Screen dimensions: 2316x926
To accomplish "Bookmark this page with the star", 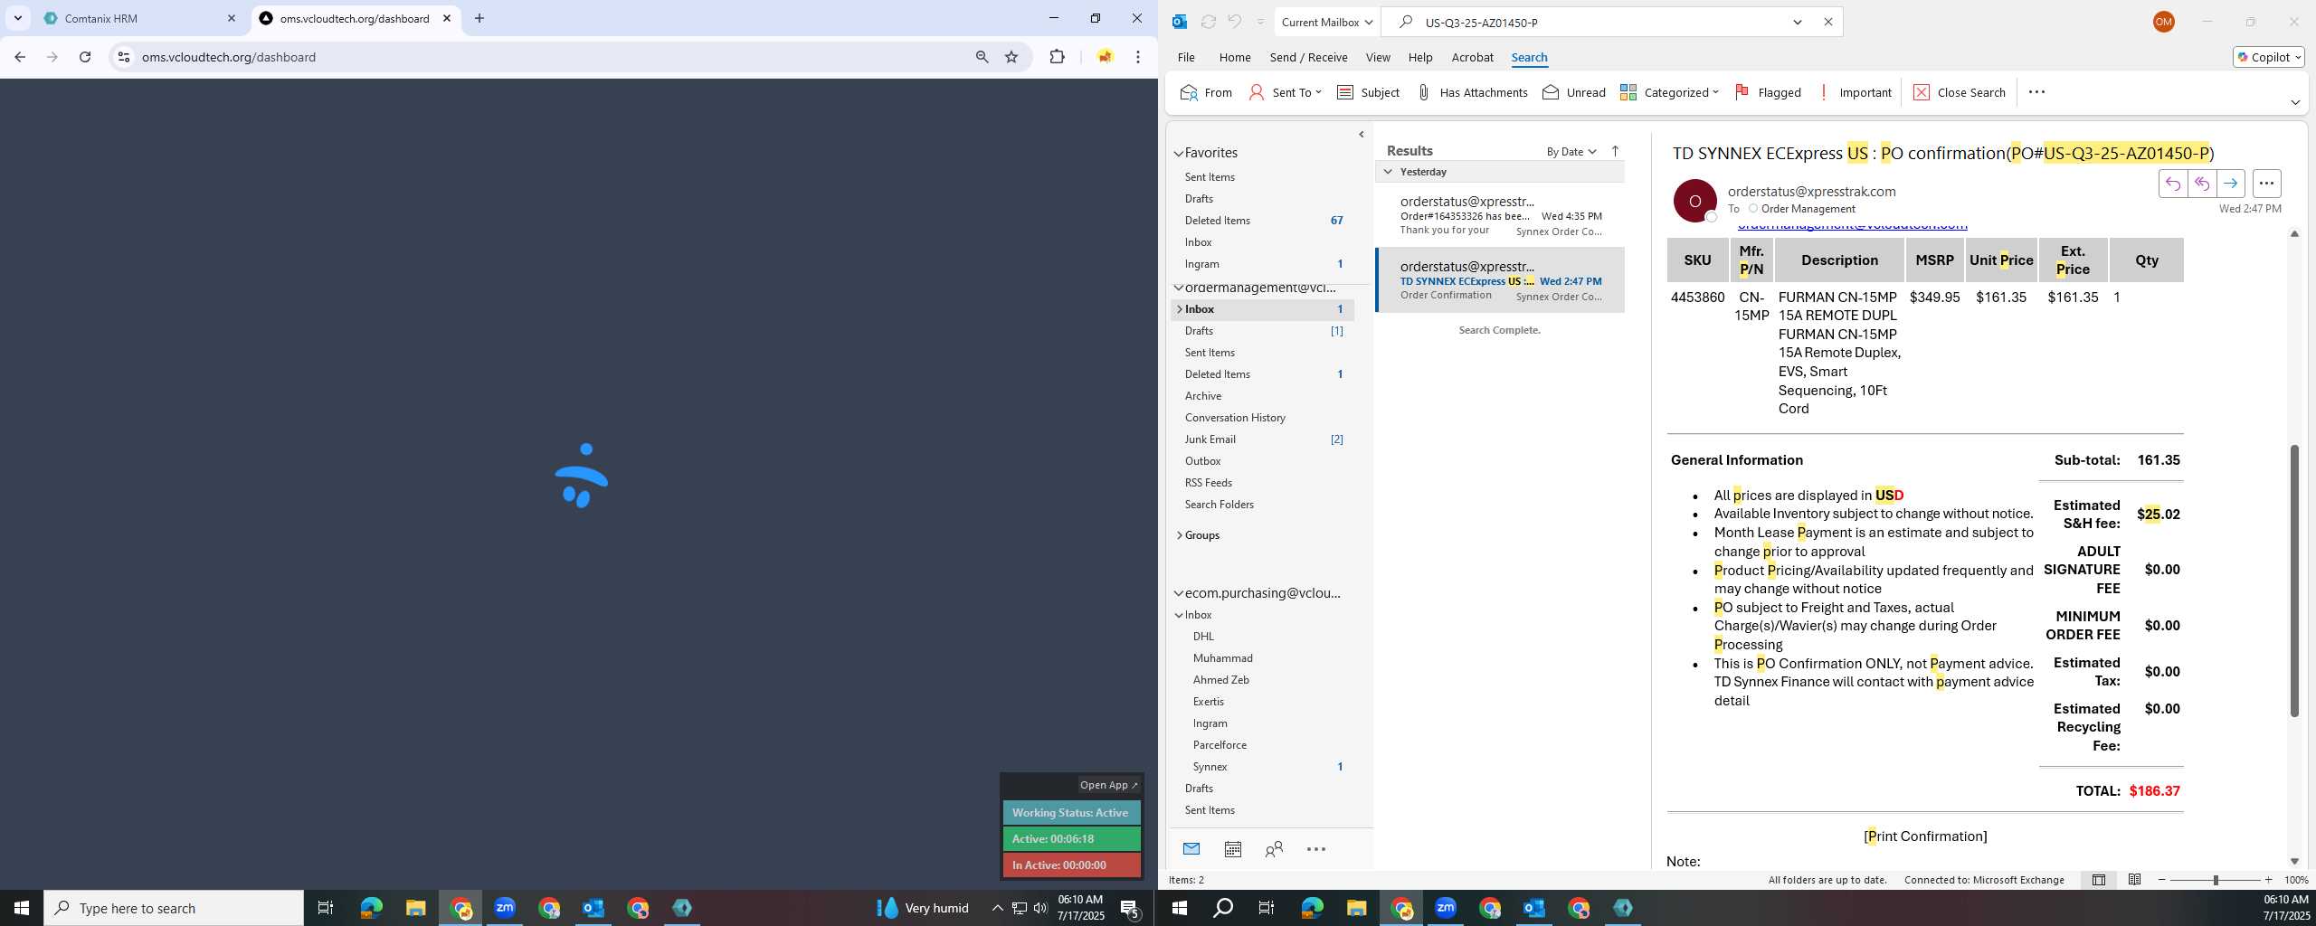I will [x=1011, y=57].
